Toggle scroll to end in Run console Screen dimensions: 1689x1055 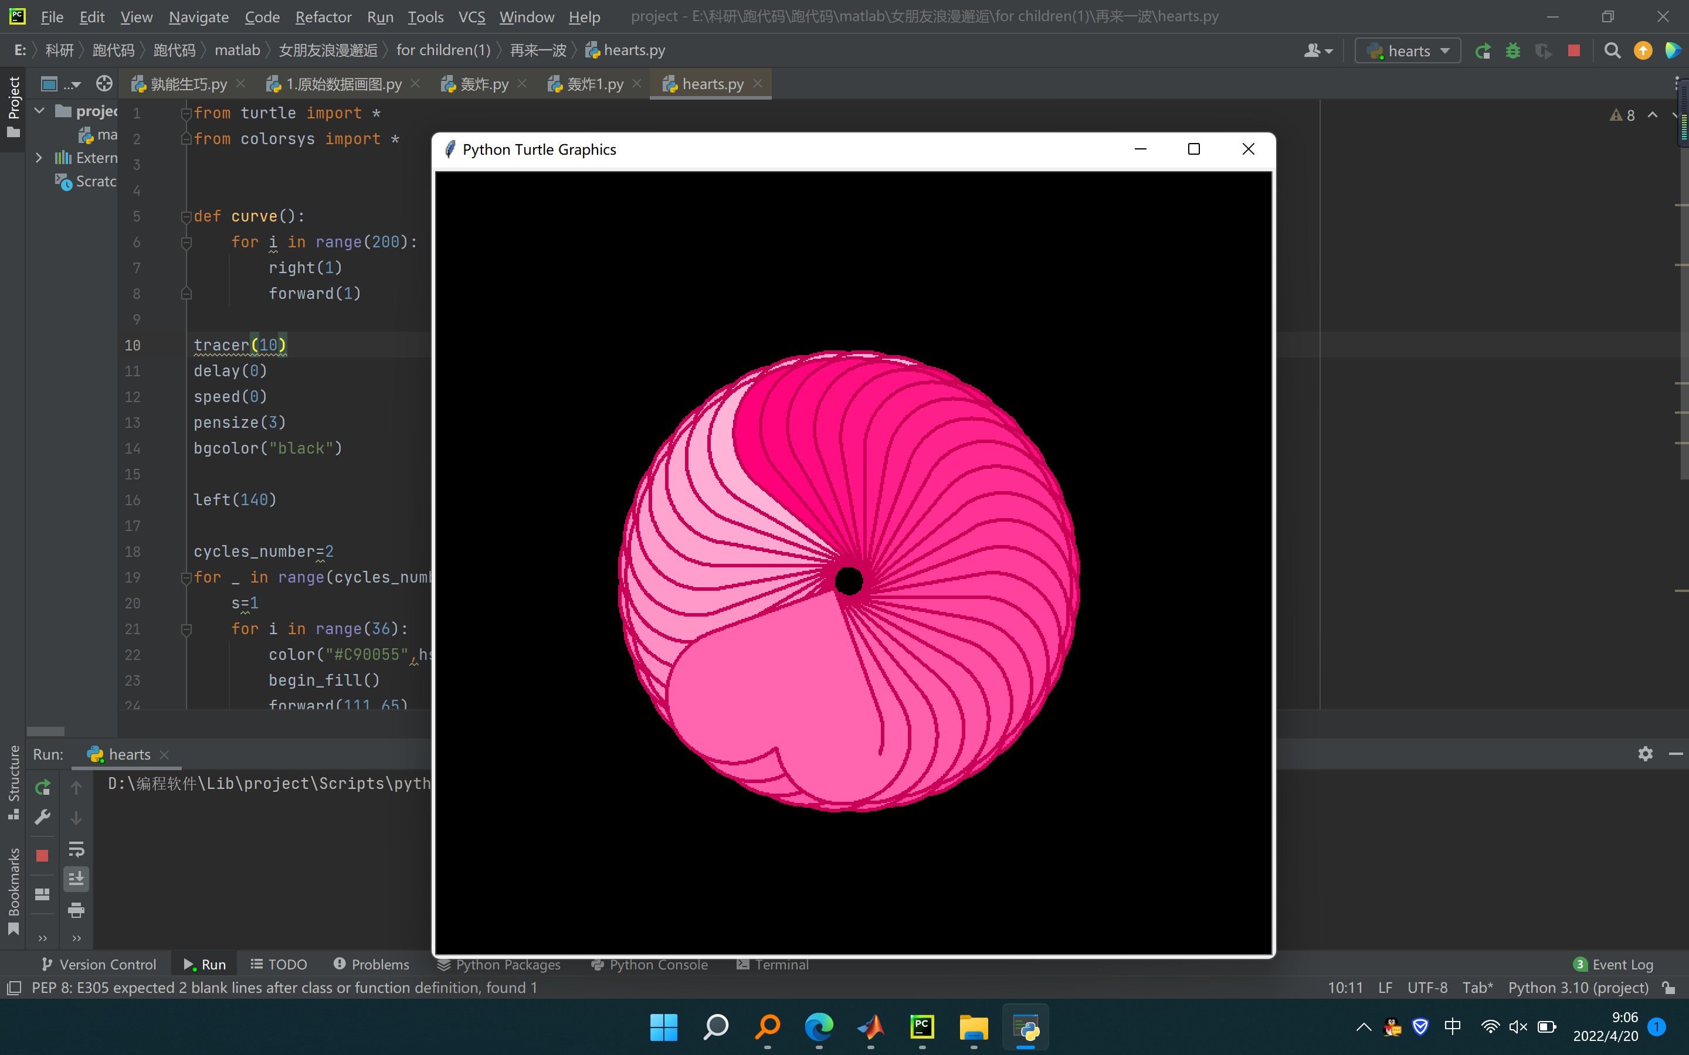pos(76,879)
